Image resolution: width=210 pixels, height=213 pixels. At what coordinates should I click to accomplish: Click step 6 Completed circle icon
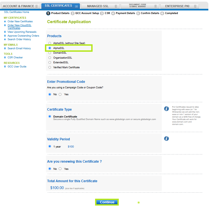coord(162,13)
